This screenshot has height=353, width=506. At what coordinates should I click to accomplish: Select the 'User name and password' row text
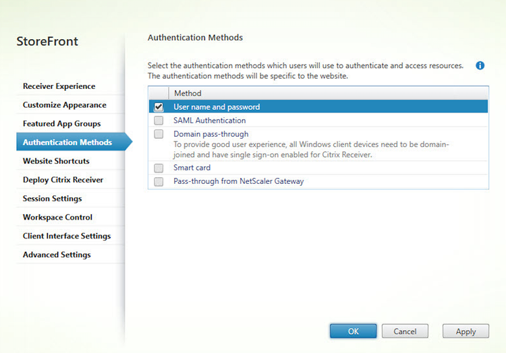tap(217, 107)
